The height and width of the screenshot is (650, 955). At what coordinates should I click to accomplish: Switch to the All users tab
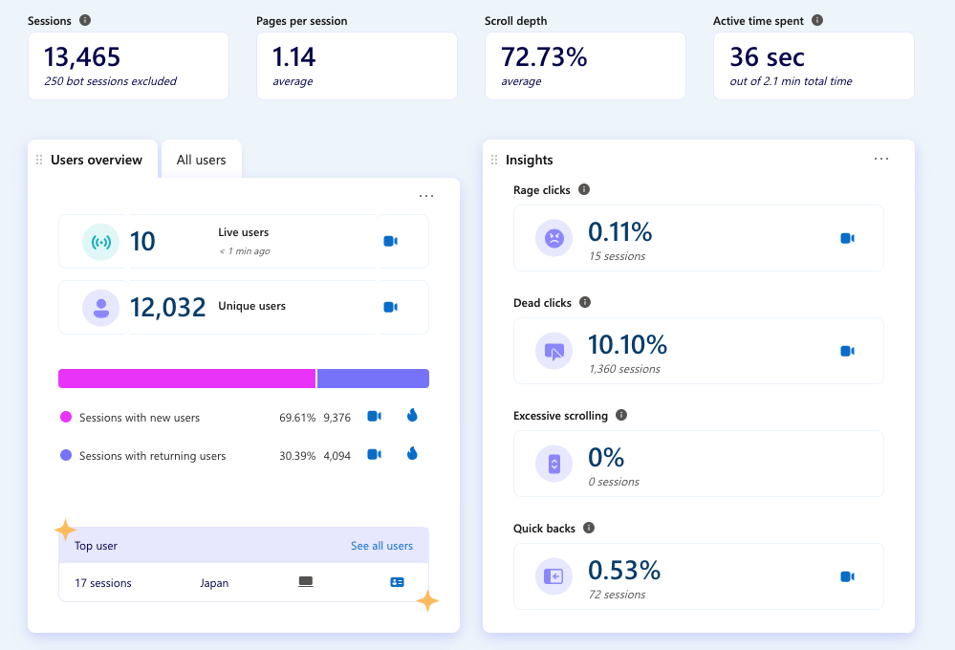point(201,160)
